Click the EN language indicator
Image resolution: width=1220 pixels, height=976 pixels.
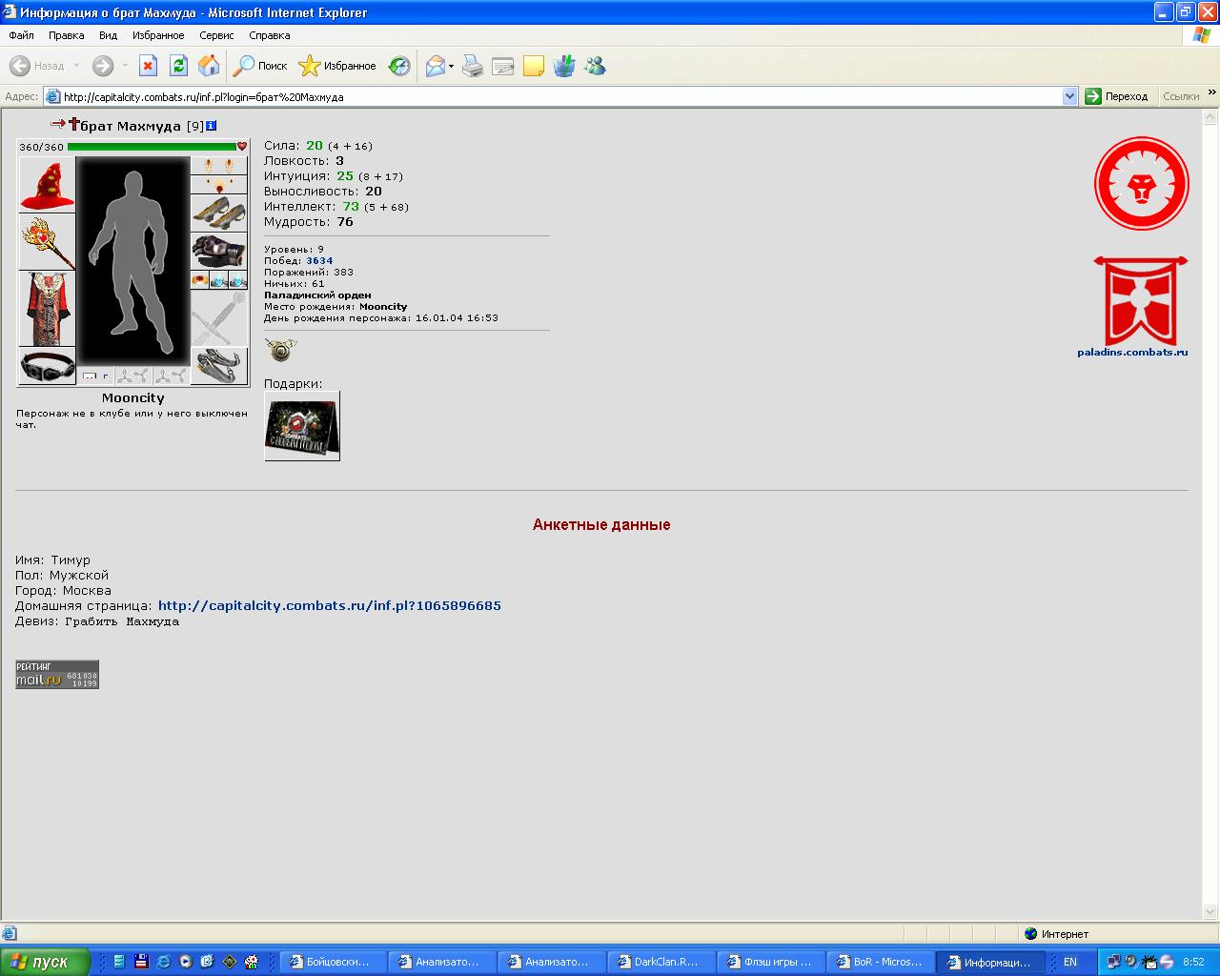(x=1070, y=962)
